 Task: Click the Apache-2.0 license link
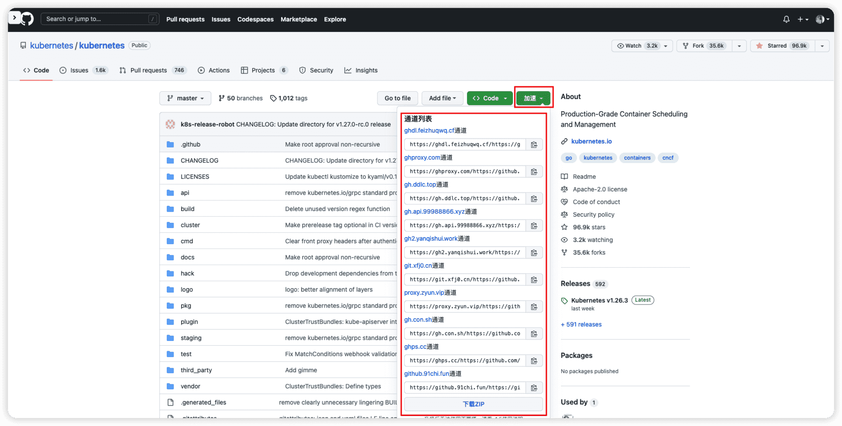(x=600, y=189)
